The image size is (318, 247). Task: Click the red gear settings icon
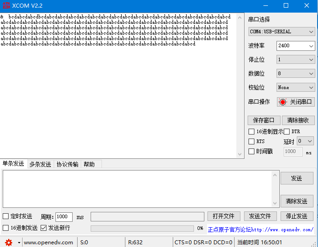coord(9,242)
